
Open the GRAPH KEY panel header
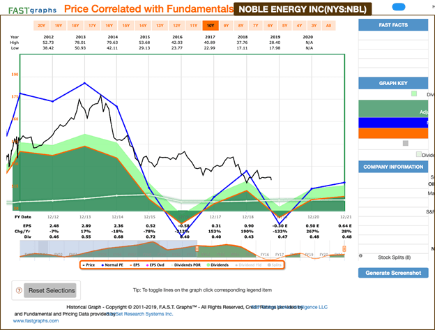pos(393,83)
